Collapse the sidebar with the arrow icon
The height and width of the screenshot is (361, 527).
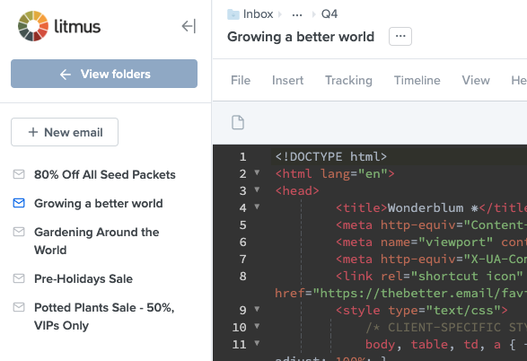(189, 26)
